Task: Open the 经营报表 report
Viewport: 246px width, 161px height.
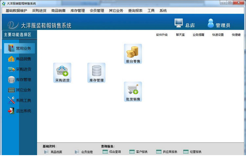Action: tap(192, 152)
